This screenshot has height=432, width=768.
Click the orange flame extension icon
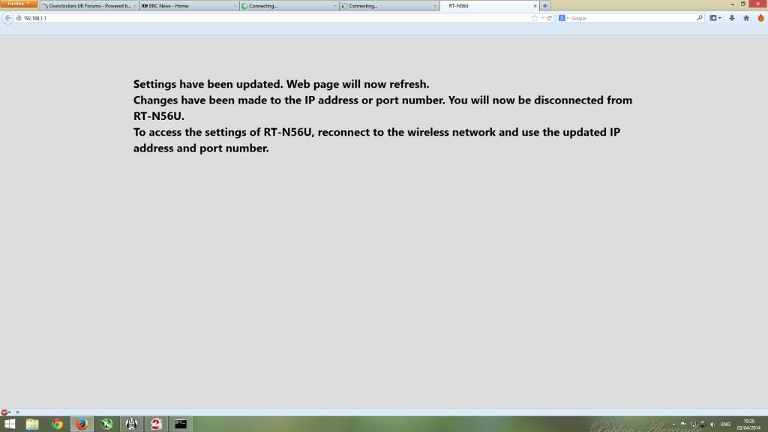click(760, 18)
